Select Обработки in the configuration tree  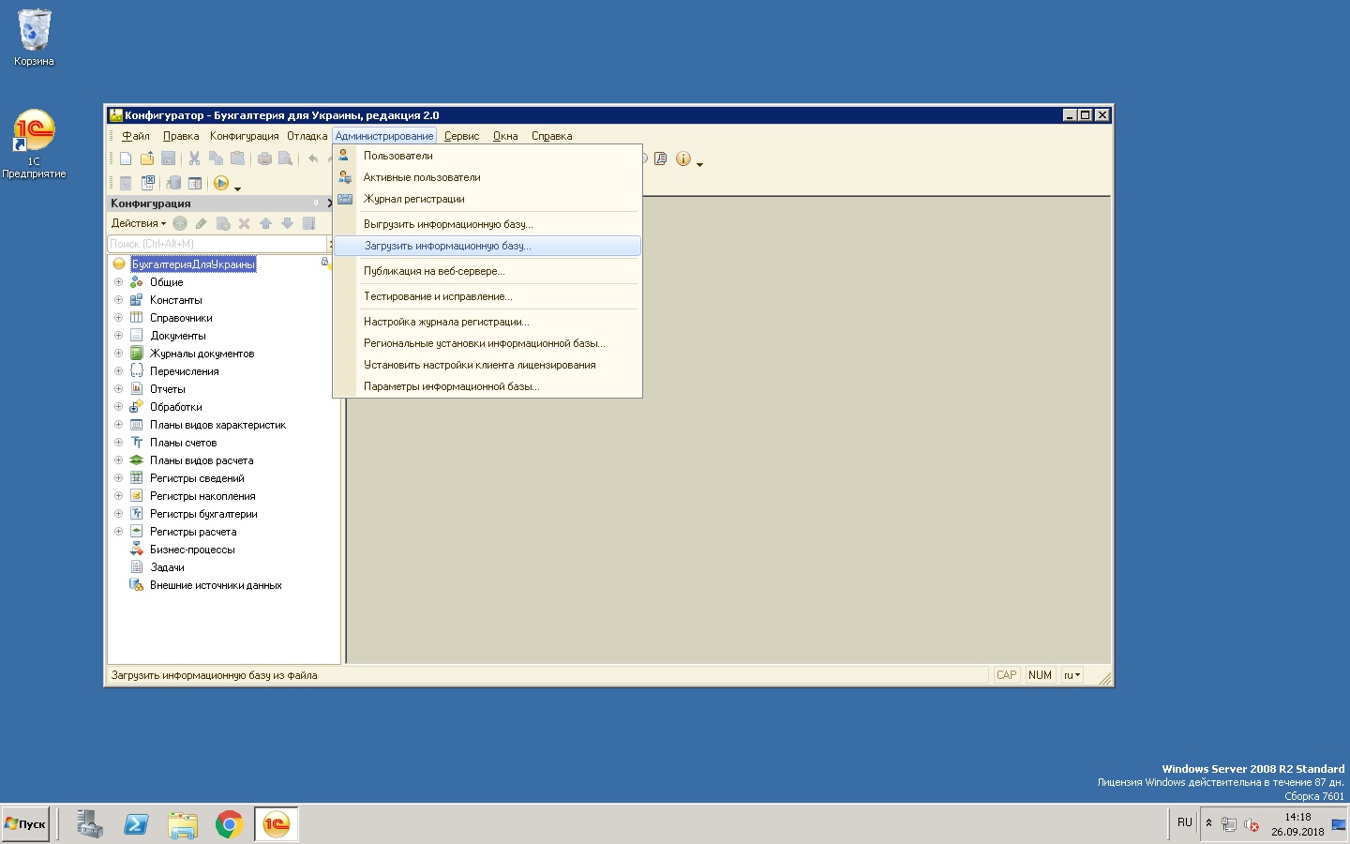point(175,407)
